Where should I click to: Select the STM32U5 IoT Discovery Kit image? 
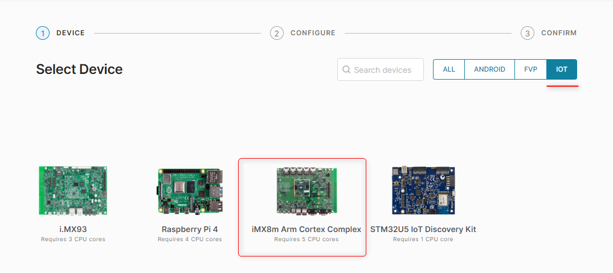(x=423, y=191)
